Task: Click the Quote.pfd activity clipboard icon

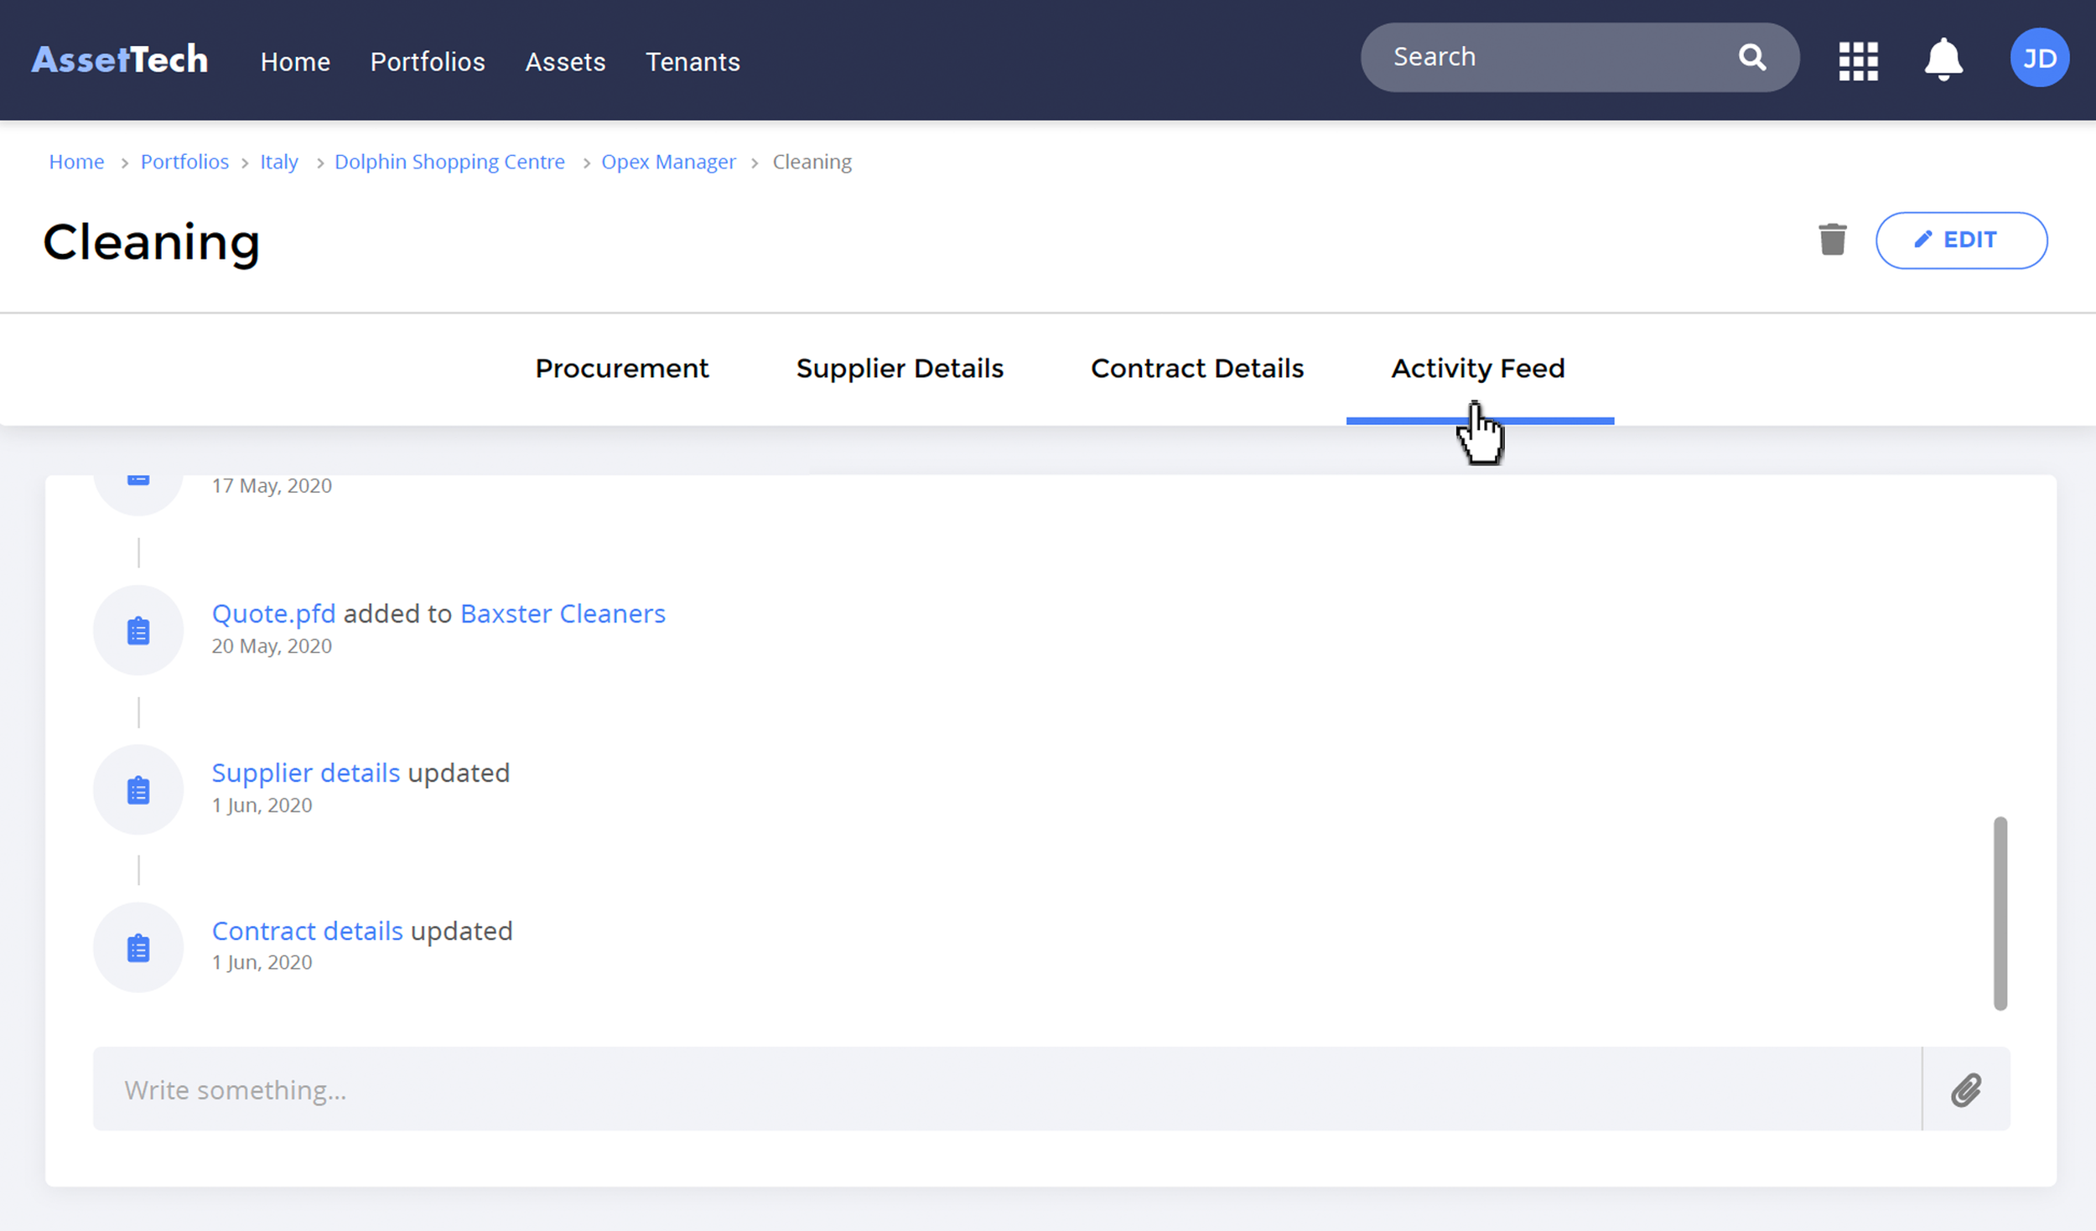Action: pos(138,630)
